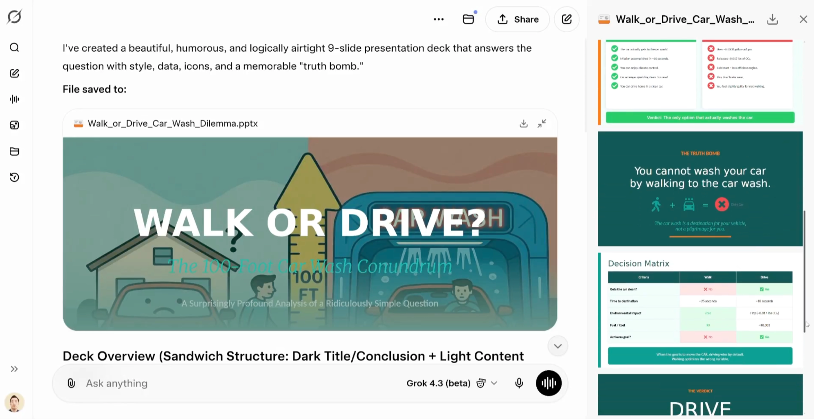Open the projects folder icon in sidebar
The image size is (814, 419).
(x=15, y=151)
